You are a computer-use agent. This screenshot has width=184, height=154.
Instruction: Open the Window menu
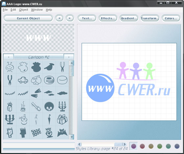pos(37,10)
